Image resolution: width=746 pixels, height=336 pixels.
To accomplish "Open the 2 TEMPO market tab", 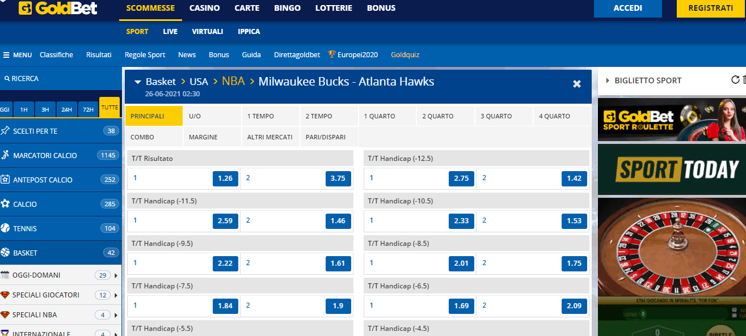I will (x=329, y=116).
